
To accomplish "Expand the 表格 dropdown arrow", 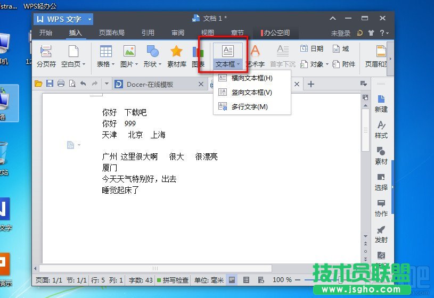I will pyautogui.click(x=113, y=64).
